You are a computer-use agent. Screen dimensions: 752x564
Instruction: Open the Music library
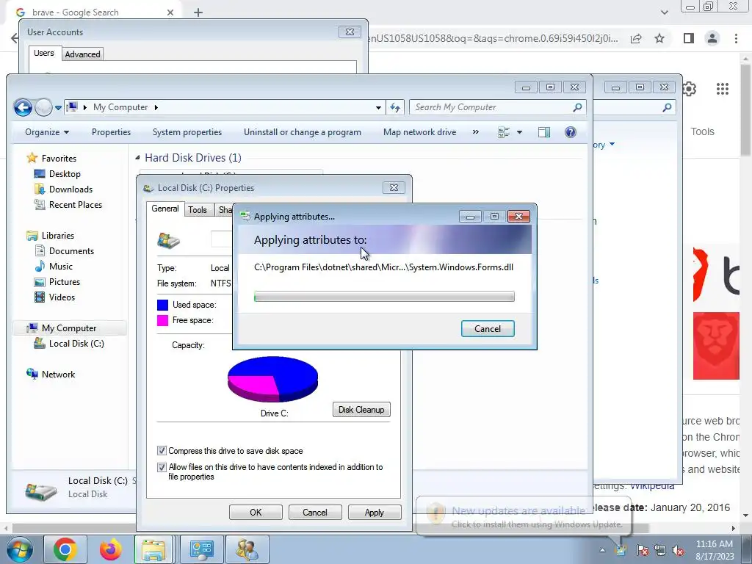[60, 266]
